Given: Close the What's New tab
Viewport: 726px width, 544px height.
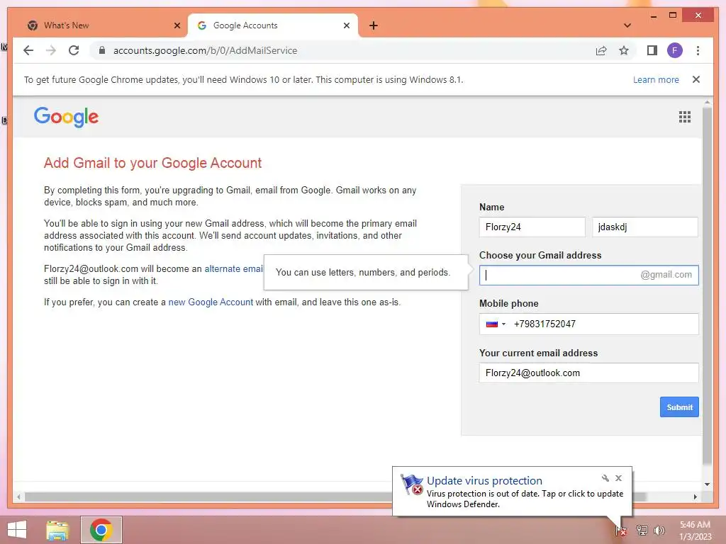Looking at the screenshot, I should [x=177, y=25].
